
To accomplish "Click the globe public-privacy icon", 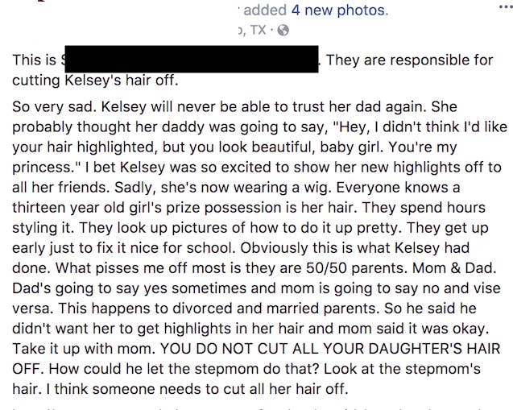I will (x=283, y=30).
